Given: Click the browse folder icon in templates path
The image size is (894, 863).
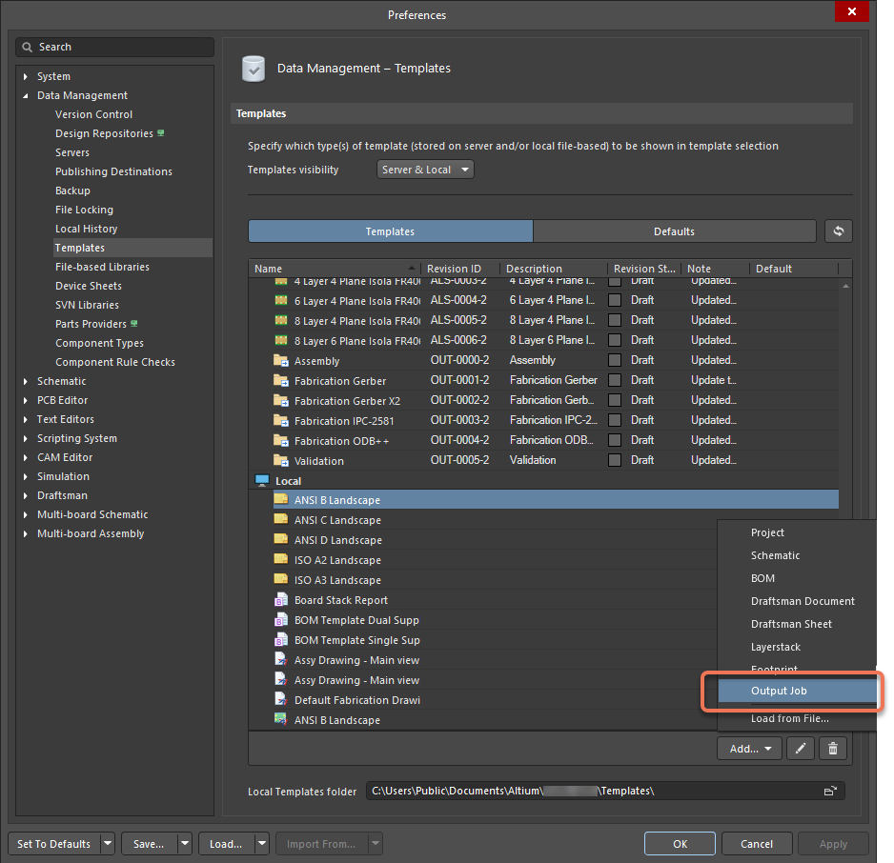Looking at the screenshot, I should (x=829, y=792).
